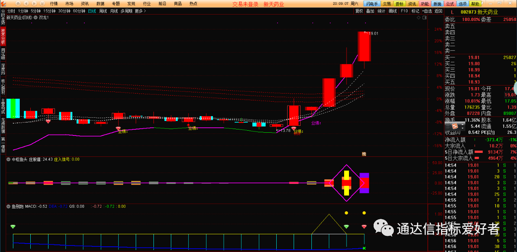Click the 功能 button
Viewport: 517px width, 252px height.
click(x=425, y=4)
